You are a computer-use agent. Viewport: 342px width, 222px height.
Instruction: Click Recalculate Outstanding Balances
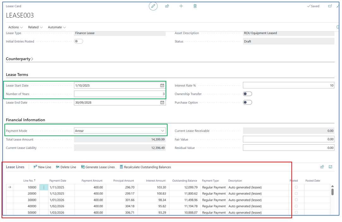[x=145, y=167]
